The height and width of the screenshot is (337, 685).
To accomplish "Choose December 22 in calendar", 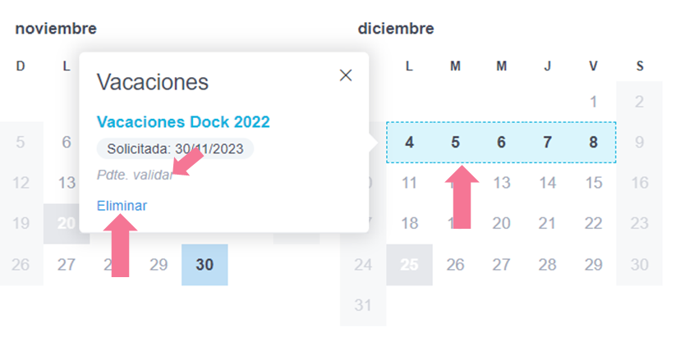I will 593,223.
